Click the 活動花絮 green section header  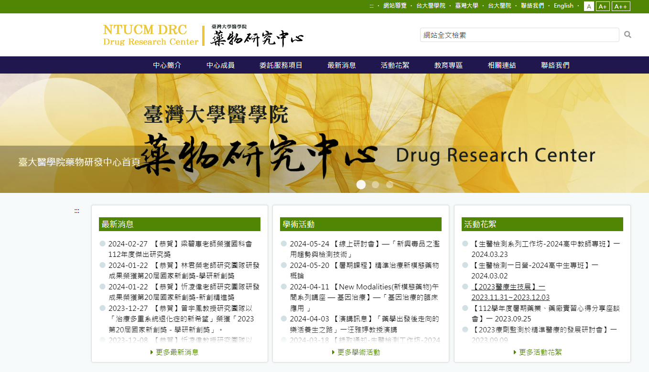pos(542,224)
